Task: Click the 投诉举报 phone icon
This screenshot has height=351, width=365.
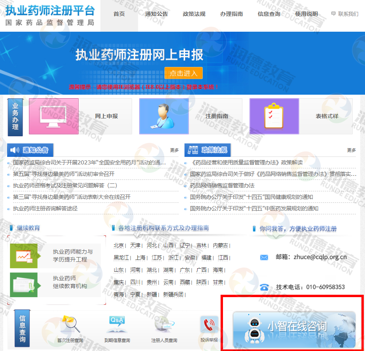Action: point(209,325)
